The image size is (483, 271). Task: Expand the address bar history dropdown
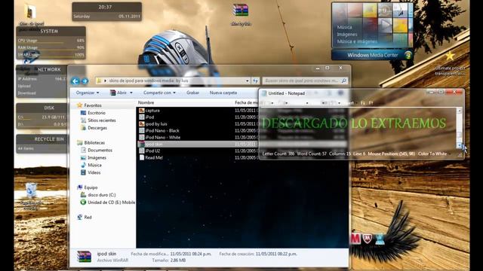pos(247,81)
